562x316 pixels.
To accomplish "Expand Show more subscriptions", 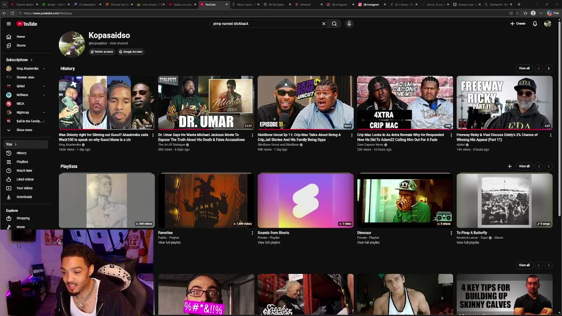I will tap(25, 130).
